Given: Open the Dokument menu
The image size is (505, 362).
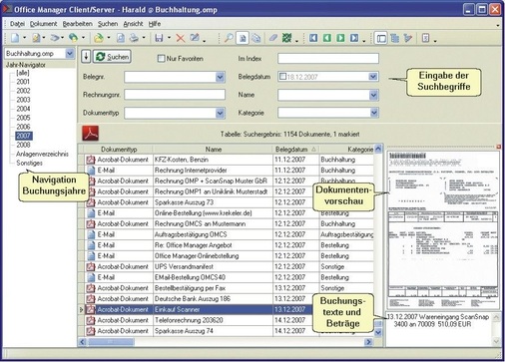Looking at the screenshot, I should [43, 24].
